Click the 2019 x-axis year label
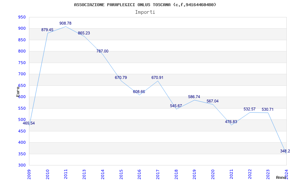The width and height of the screenshot is (290, 181). pos(194,174)
